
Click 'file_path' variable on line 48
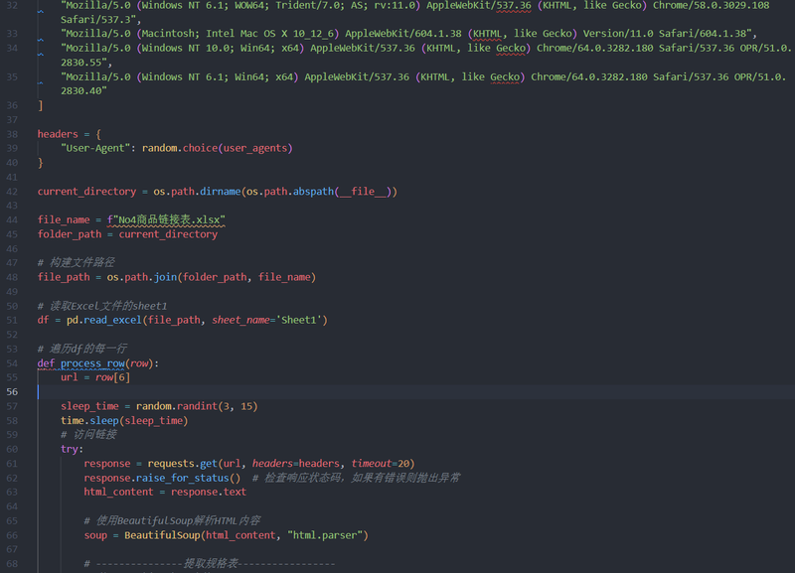[64, 277]
